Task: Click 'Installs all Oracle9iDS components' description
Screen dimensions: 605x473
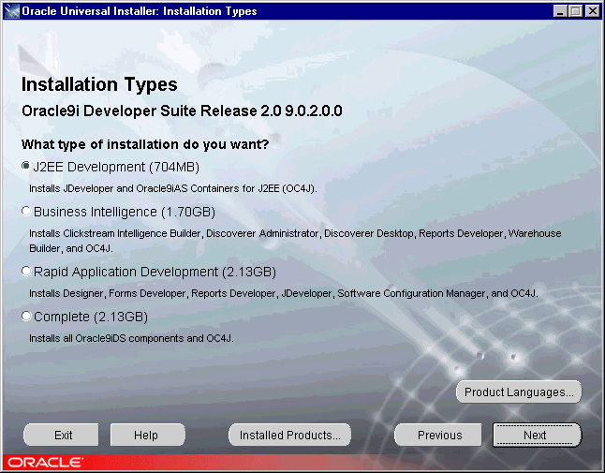Action: coord(131,338)
